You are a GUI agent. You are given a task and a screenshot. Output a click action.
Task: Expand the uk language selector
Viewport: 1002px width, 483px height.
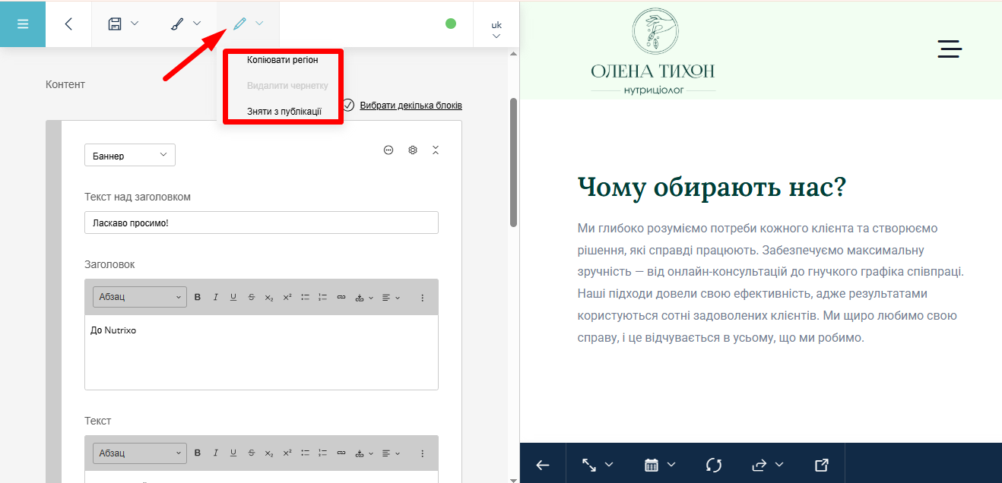pos(496,30)
